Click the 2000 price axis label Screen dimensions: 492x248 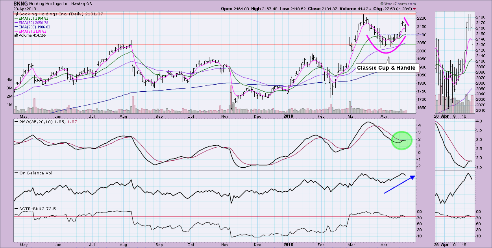coord(422,51)
